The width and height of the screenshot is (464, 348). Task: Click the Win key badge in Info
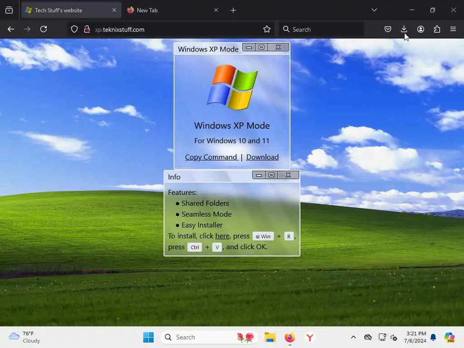coord(263,237)
